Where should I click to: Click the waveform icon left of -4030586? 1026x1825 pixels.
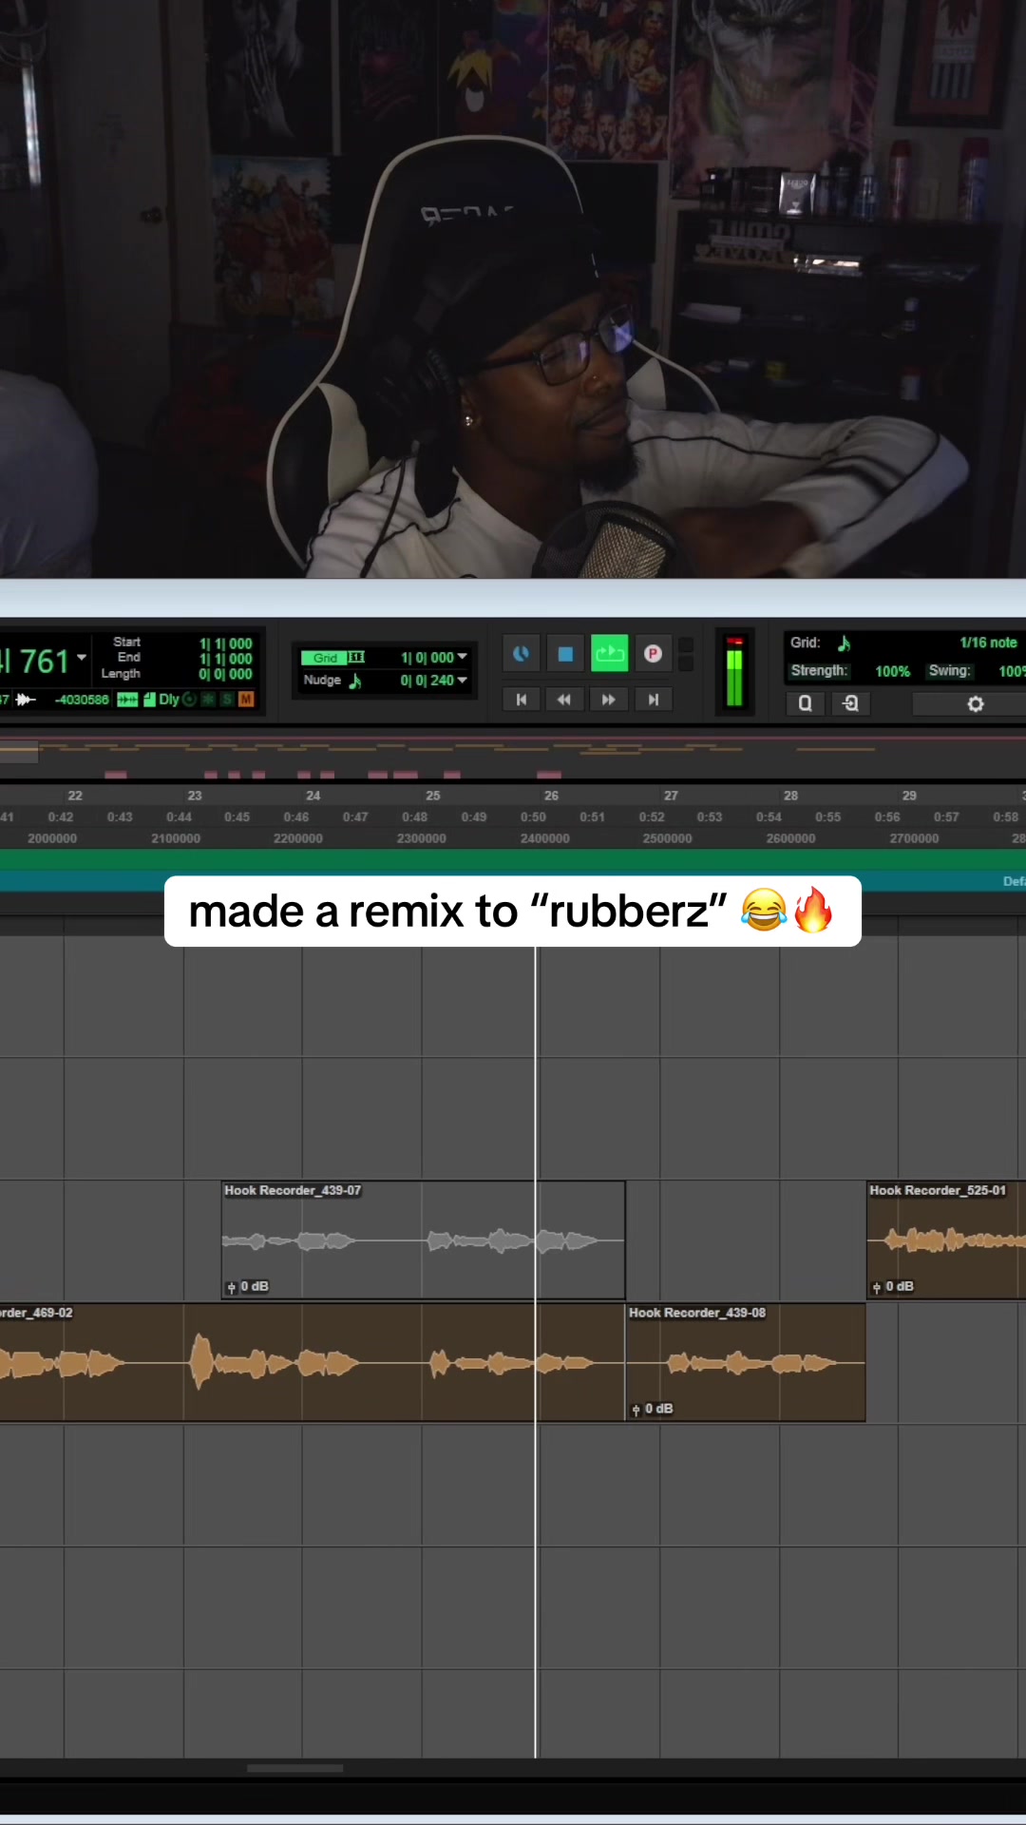(26, 700)
